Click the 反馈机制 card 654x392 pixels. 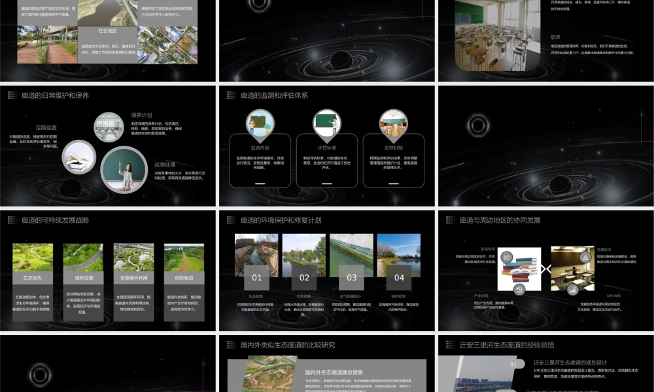pos(393,161)
